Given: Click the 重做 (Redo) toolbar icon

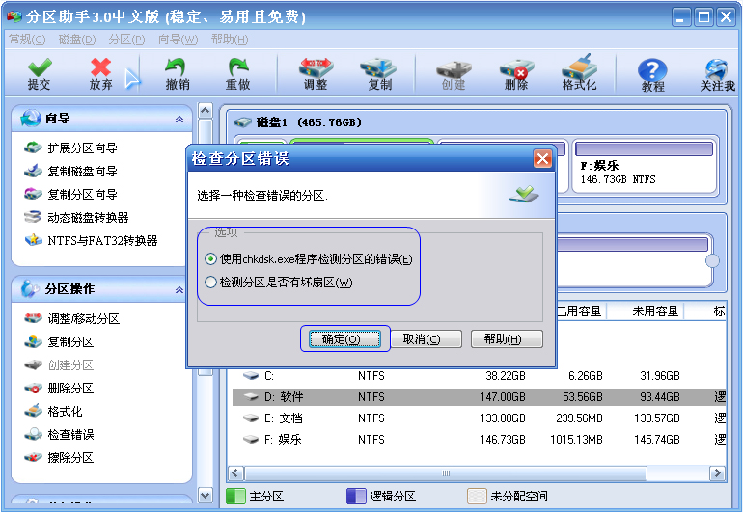Looking at the screenshot, I should 238,74.
